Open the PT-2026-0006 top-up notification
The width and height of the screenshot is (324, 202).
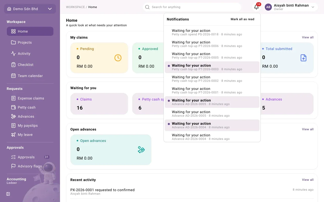[x=212, y=44]
